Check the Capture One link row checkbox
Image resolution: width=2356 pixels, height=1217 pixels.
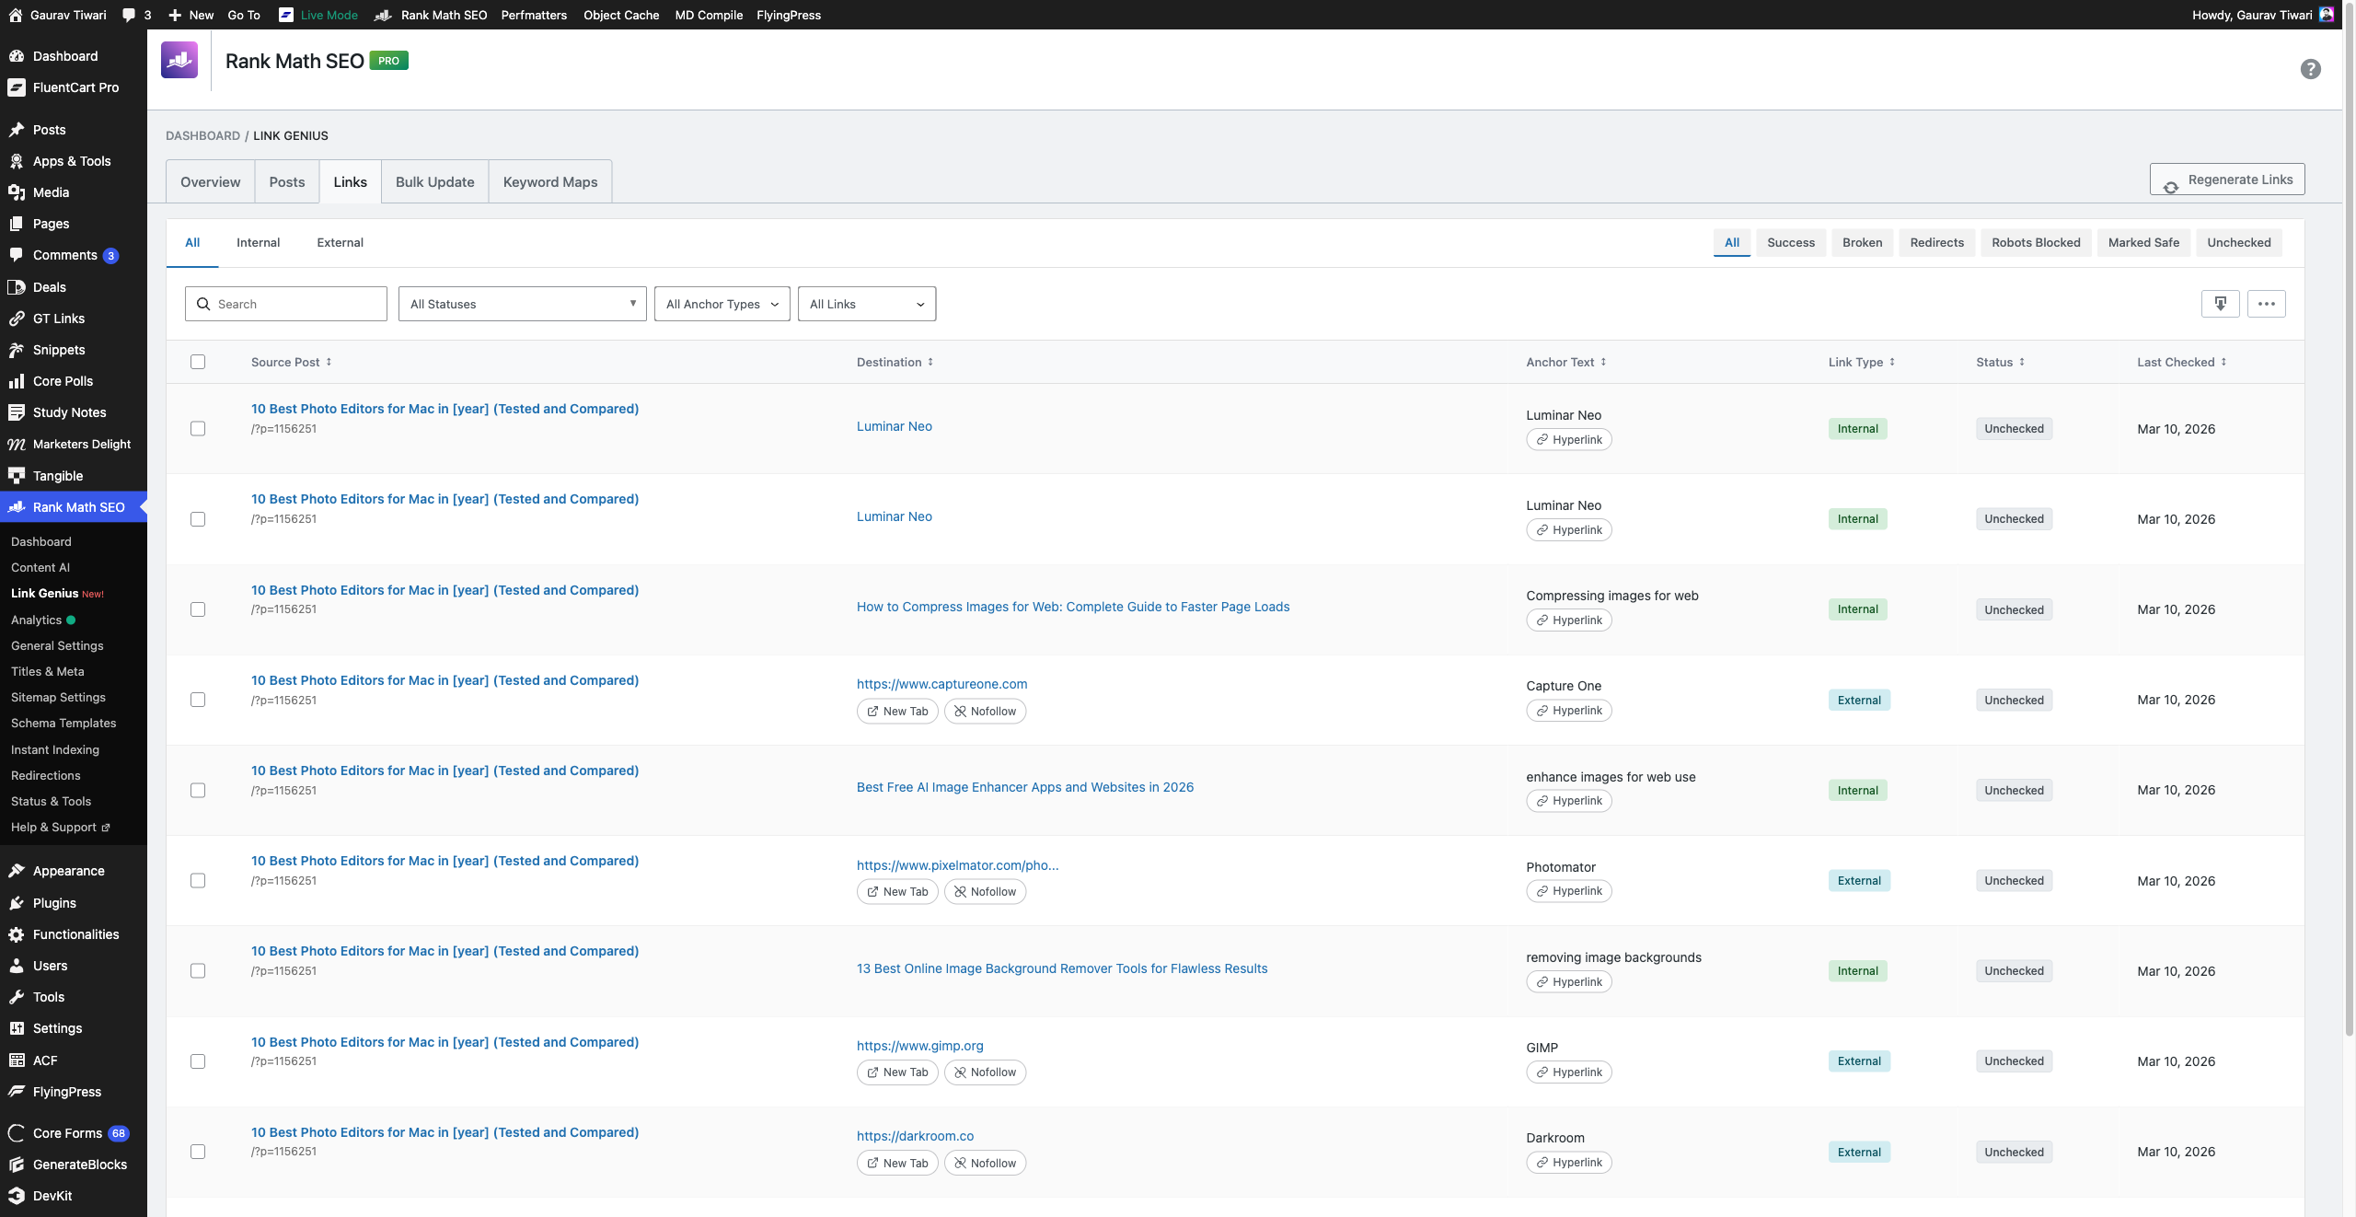(198, 700)
